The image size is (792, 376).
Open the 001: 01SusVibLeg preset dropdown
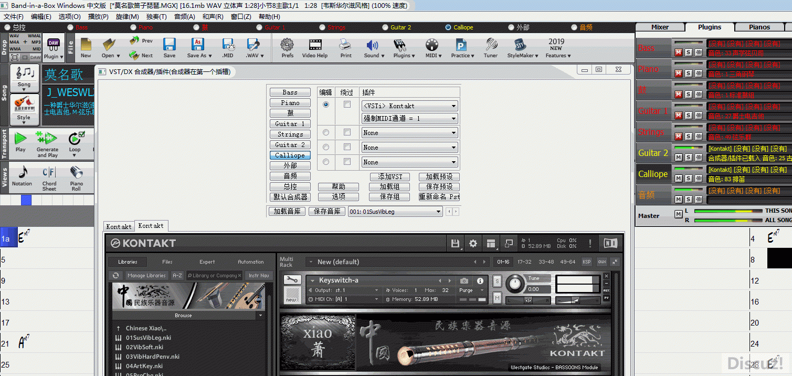395,212
